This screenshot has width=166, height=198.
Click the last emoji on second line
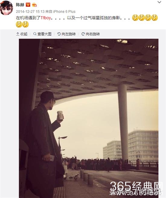click(x=26, y=24)
